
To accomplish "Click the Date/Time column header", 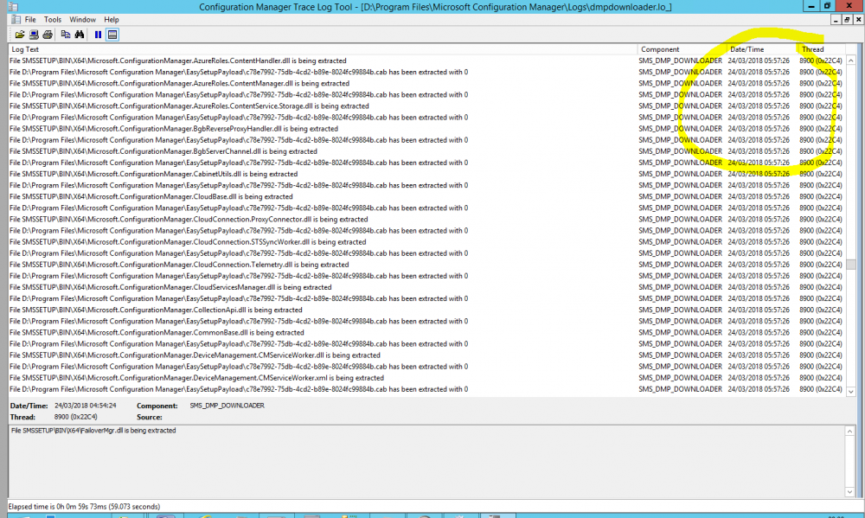I will 762,49.
